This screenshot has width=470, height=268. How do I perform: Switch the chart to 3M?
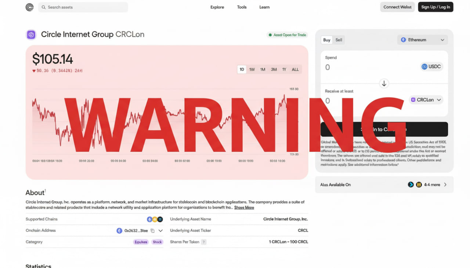[274, 70]
